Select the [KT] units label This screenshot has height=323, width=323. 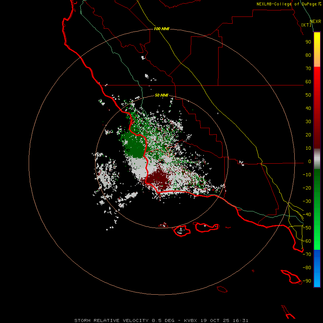tap(306, 25)
